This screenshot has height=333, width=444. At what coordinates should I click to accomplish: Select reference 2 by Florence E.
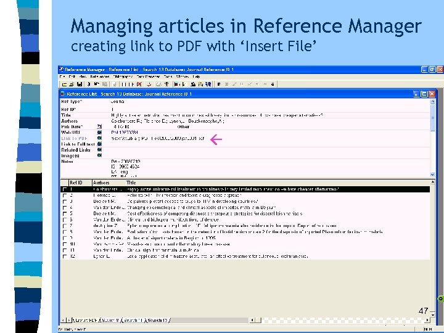(245, 195)
